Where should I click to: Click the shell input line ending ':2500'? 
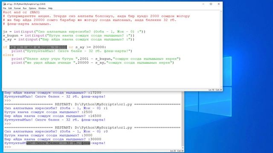[48, 112]
